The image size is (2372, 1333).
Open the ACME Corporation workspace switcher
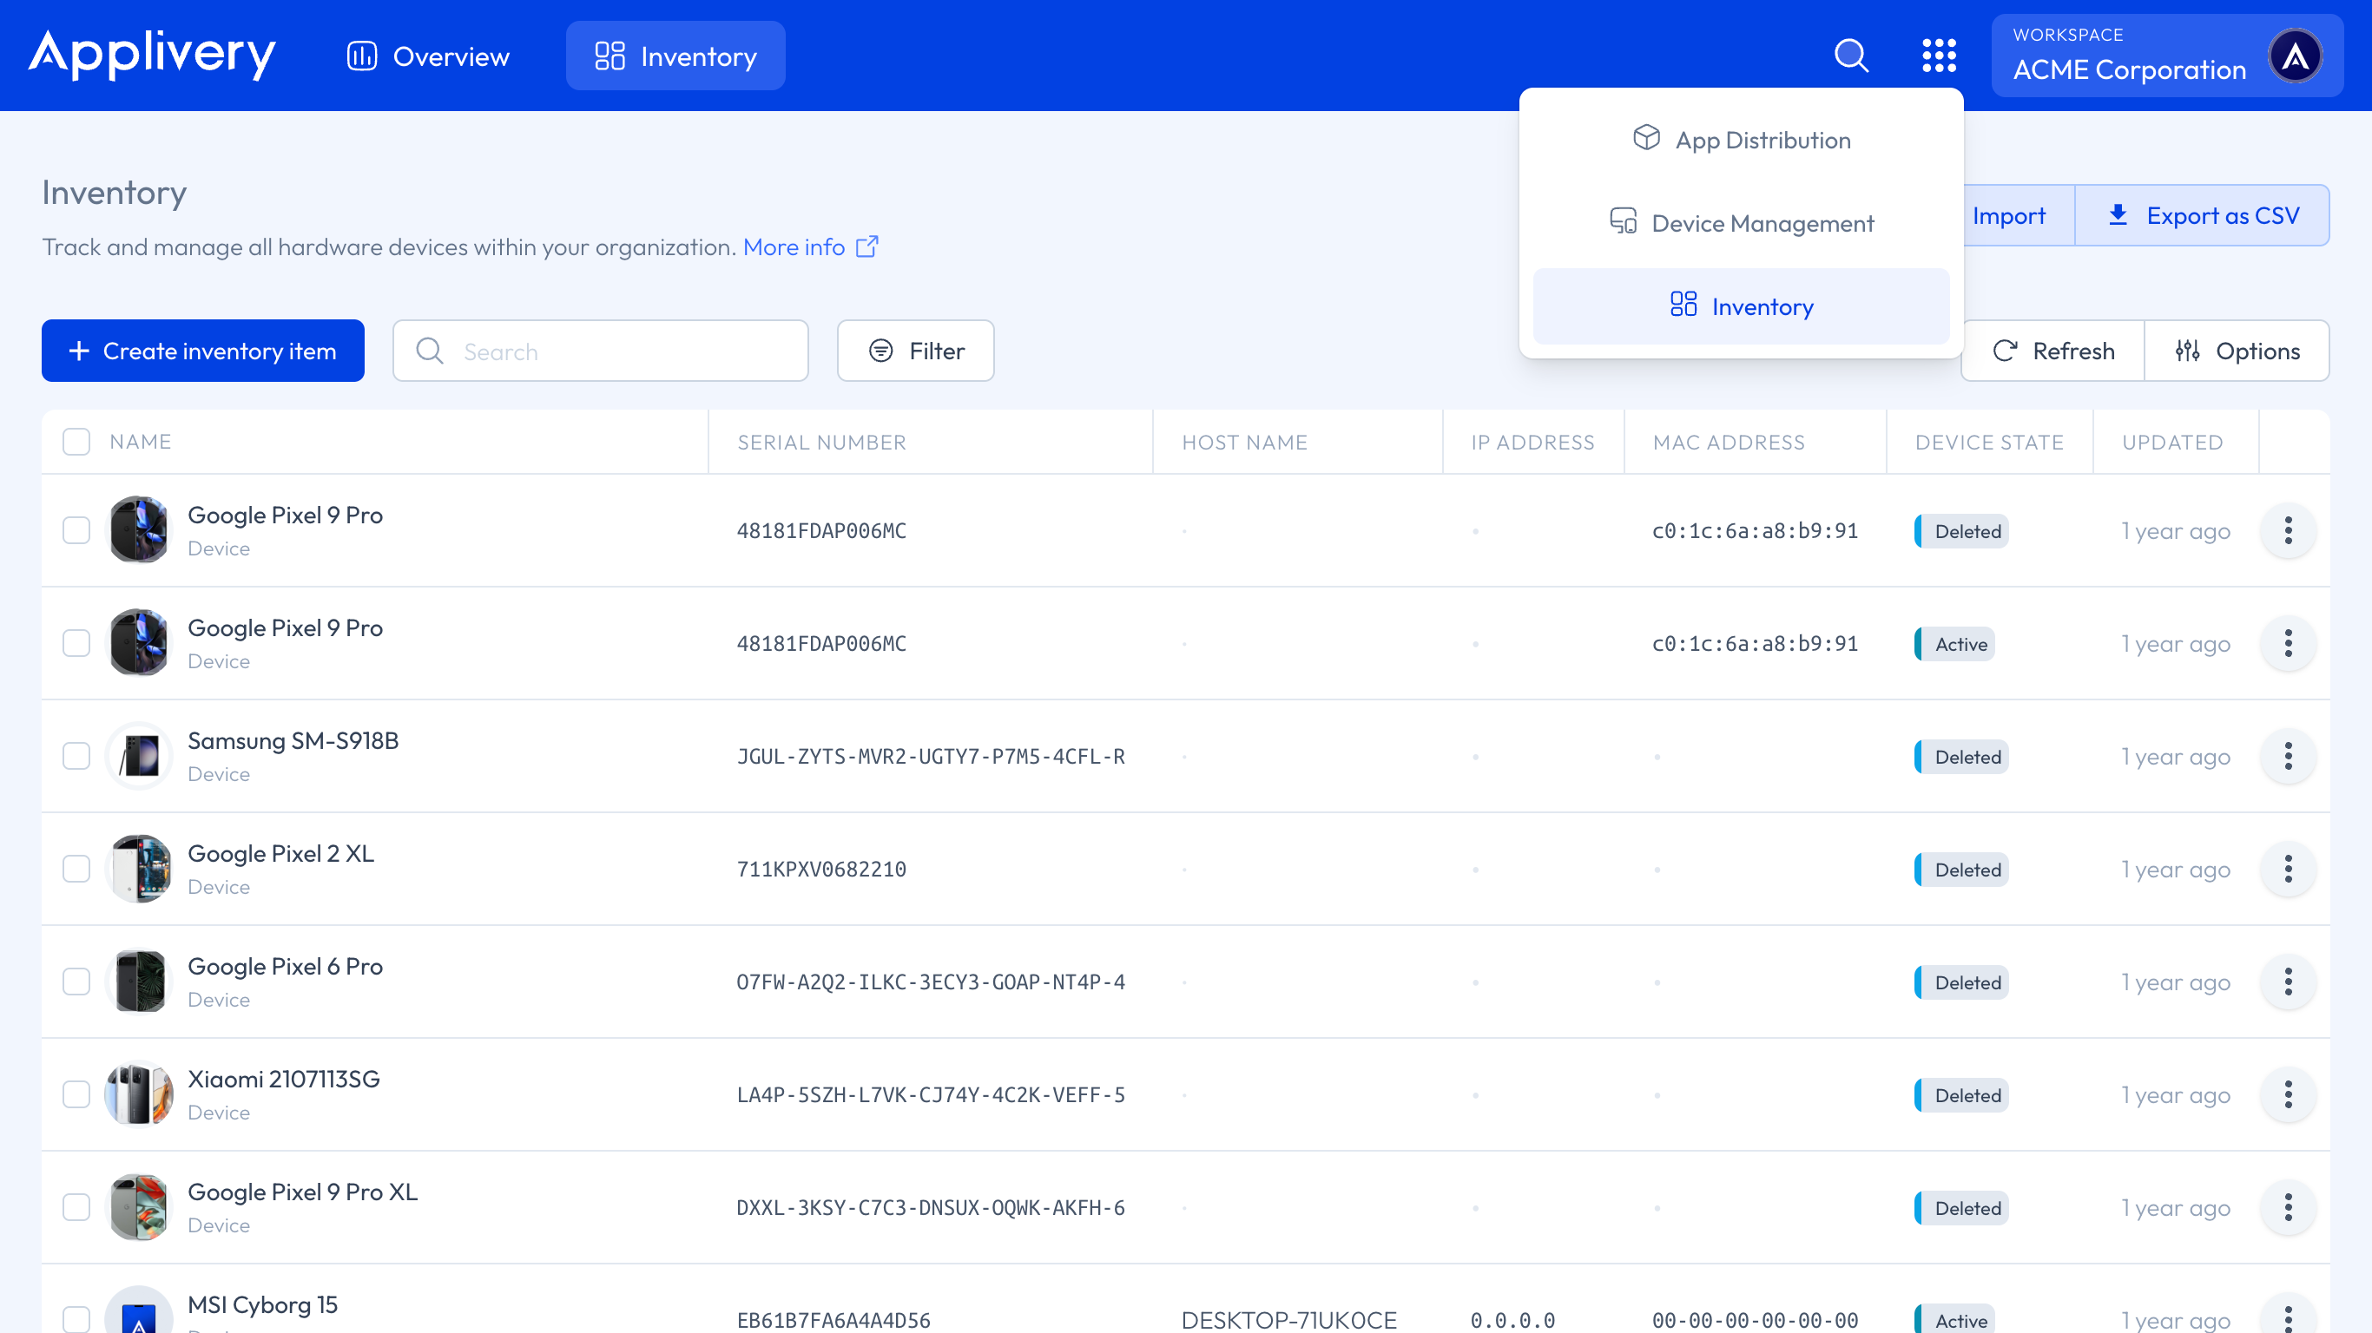(2129, 56)
